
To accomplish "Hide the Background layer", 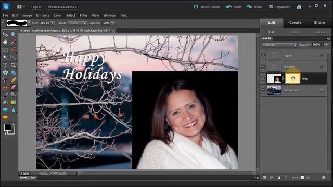I will coord(263,90).
